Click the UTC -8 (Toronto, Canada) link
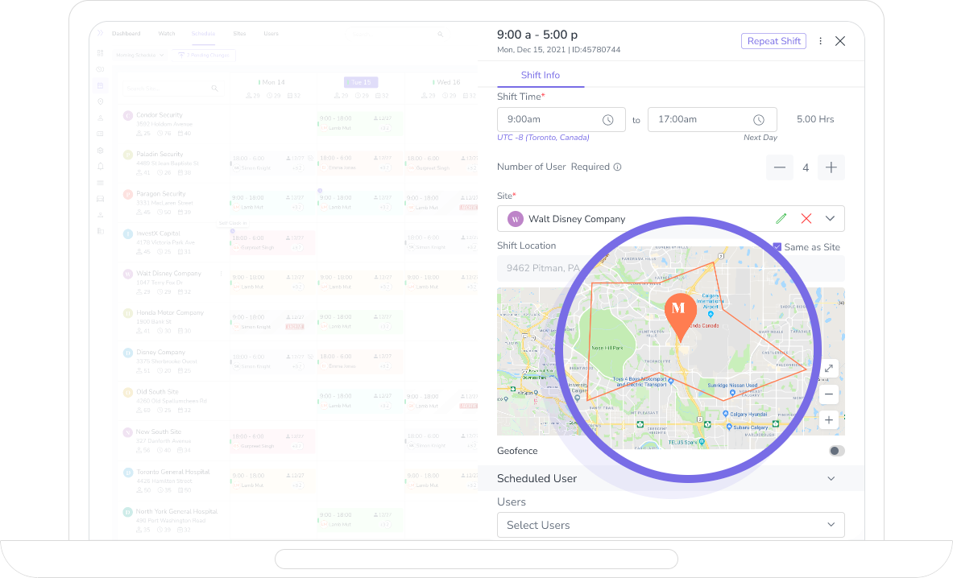Viewport: 953px width, 578px height. [543, 138]
